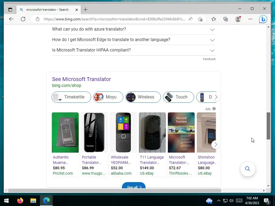The height and width of the screenshot is (206, 275).
Task: Open the volume control tray icon
Action: pos(231,201)
